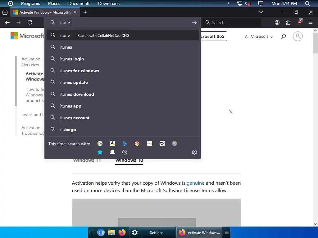Search with Wikipedia icon

(162, 144)
